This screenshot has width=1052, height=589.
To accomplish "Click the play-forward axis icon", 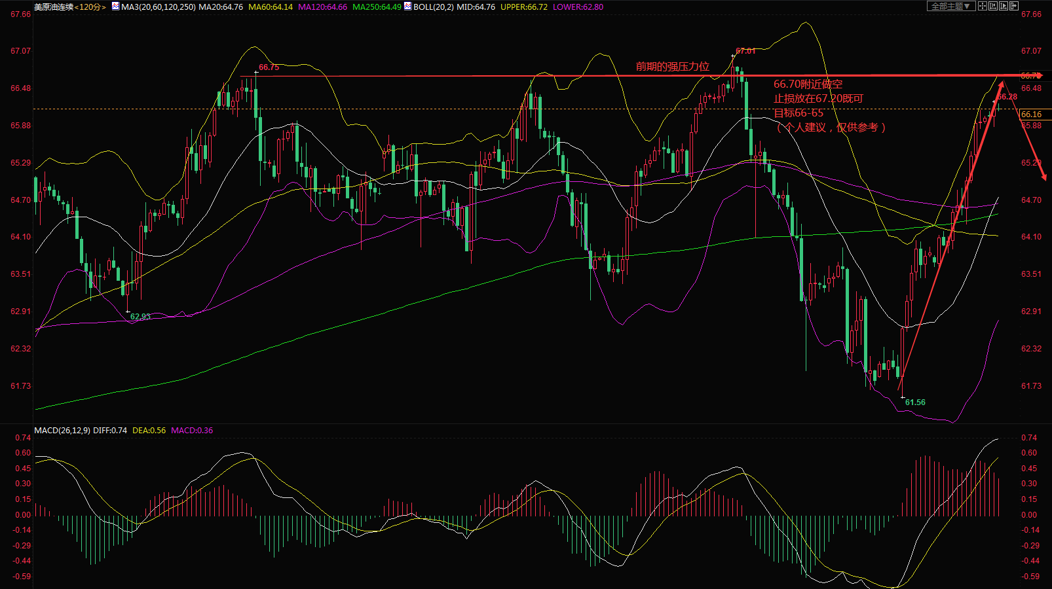I will [1004, 6].
